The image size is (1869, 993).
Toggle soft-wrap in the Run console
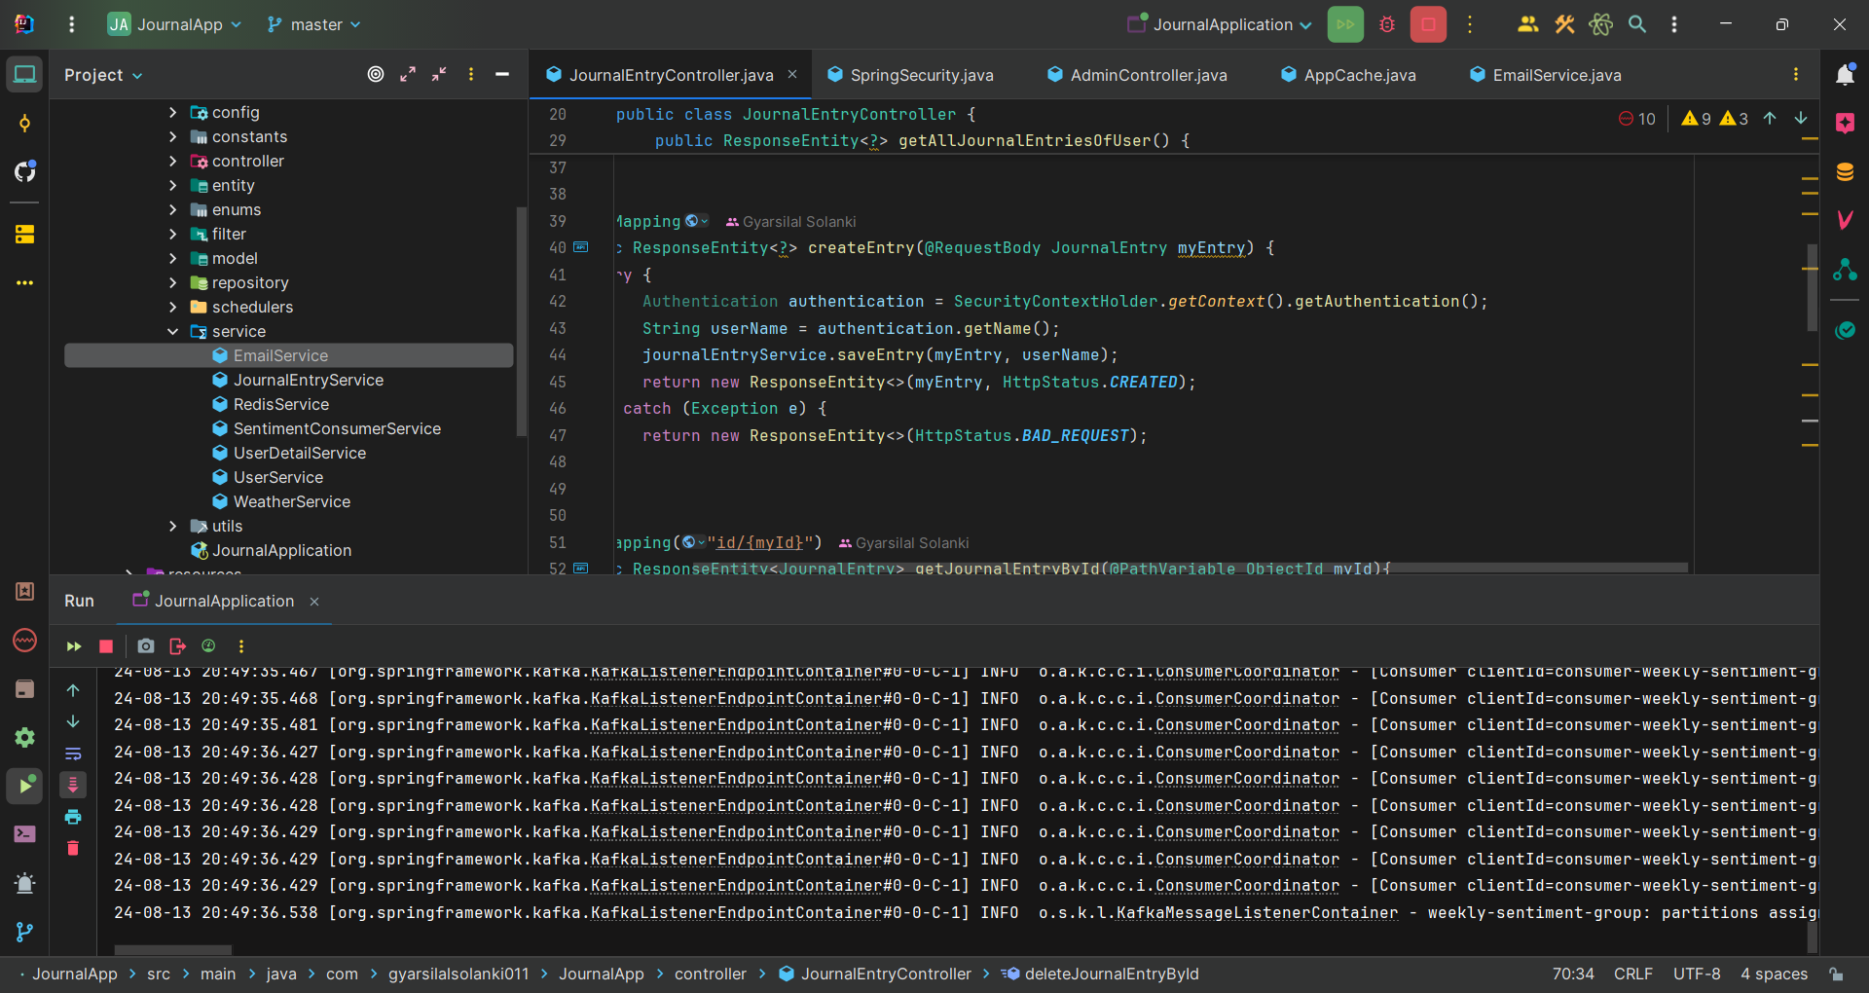[73, 754]
